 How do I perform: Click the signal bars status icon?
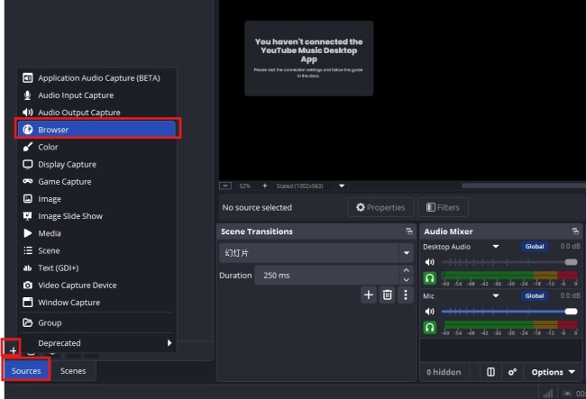548,394
